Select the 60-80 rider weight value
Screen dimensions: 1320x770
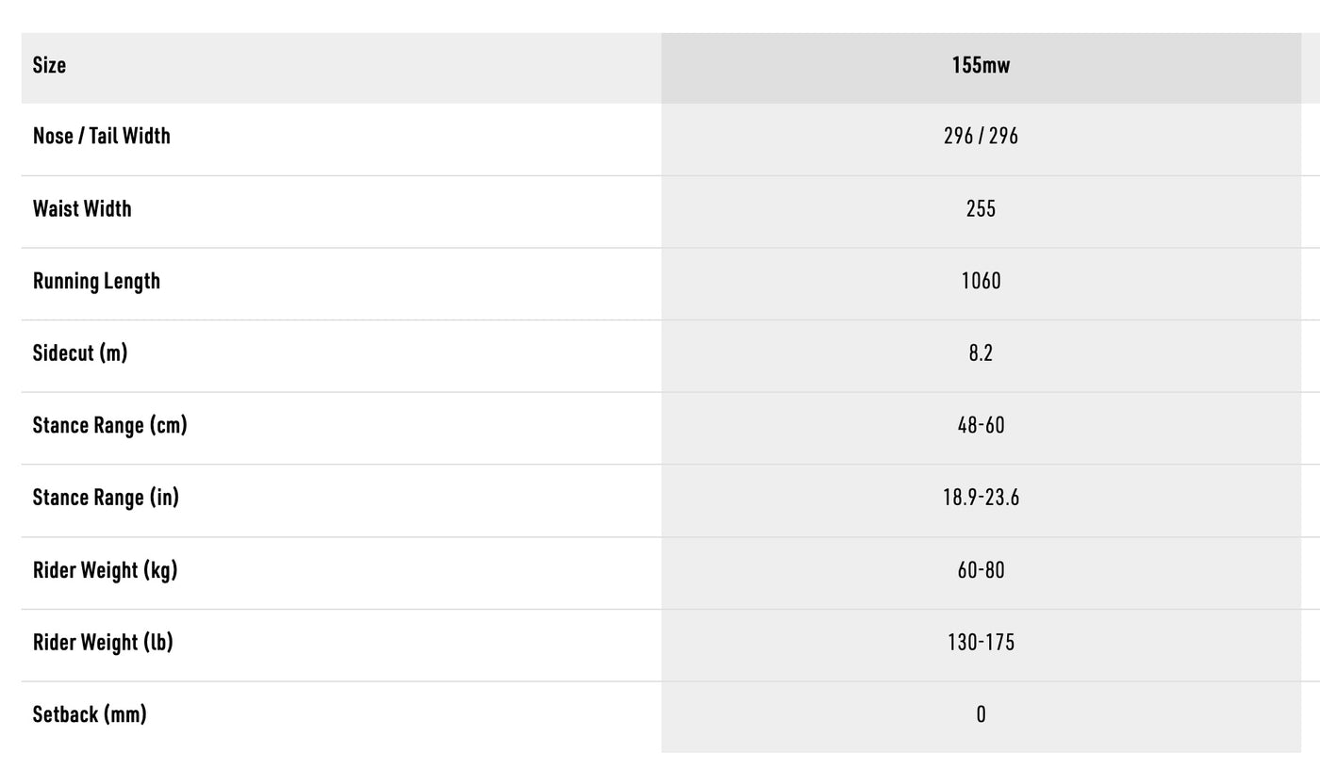coord(981,569)
